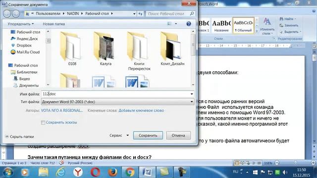The height and width of the screenshot is (178, 317).
Task: Expand the address bar history dropdown
Action: [134, 14]
